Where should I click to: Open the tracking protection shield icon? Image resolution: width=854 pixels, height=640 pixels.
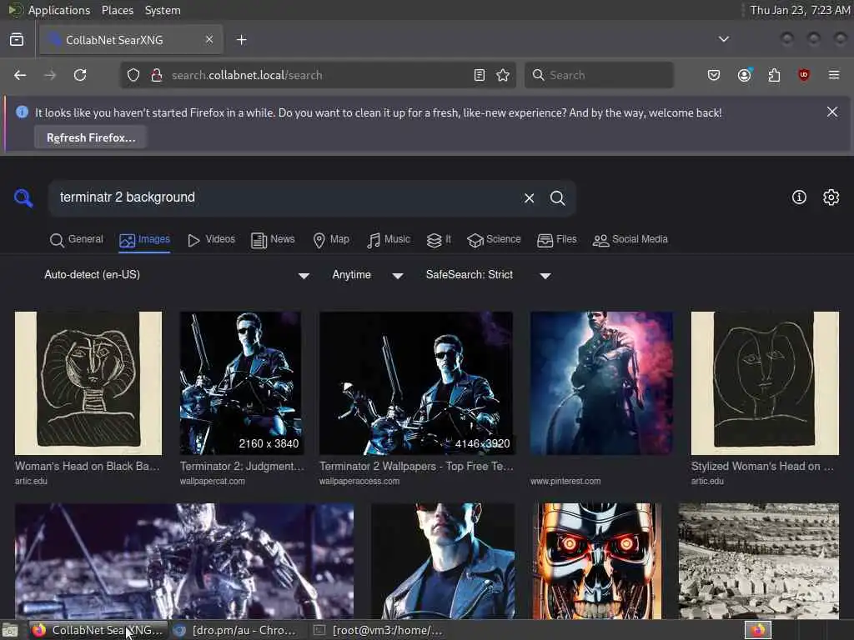(133, 75)
